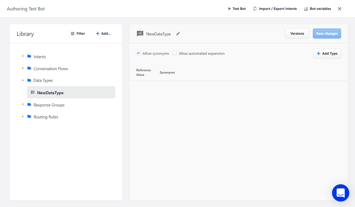Click the pencil icon to rename NewDataType
This screenshot has height=207, width=355.
(x=178, y=34)
